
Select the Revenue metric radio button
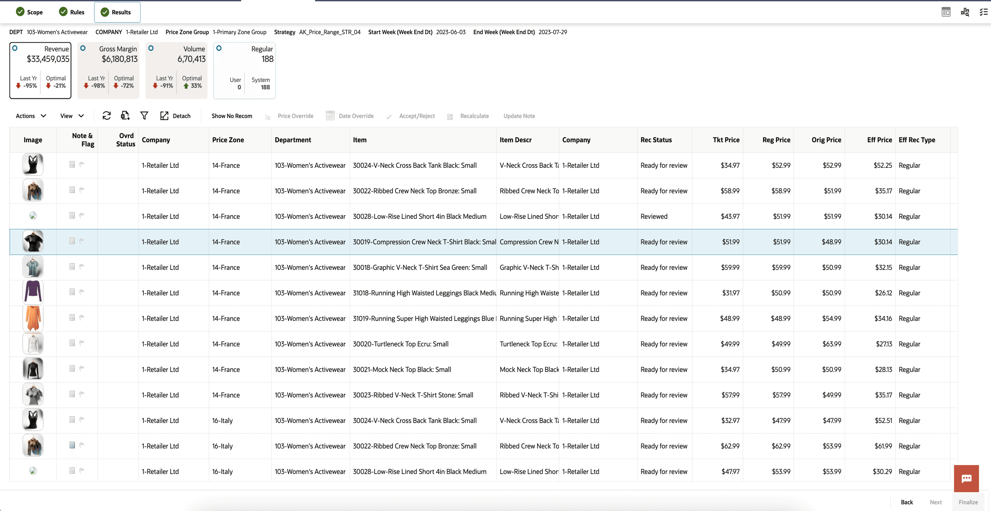click(x=15, y=48)
